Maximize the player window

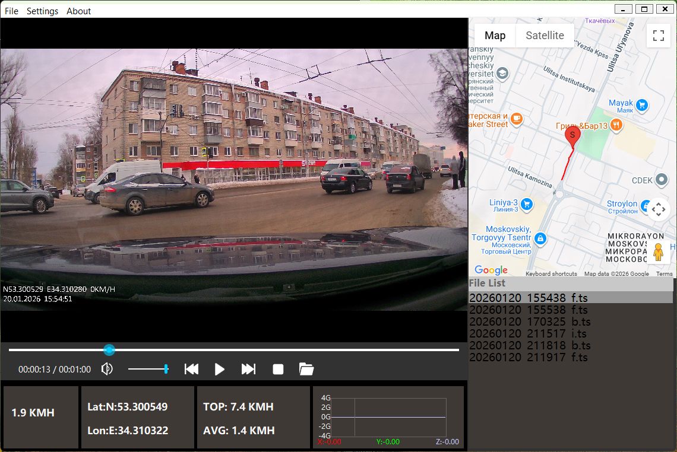(644, 9)
